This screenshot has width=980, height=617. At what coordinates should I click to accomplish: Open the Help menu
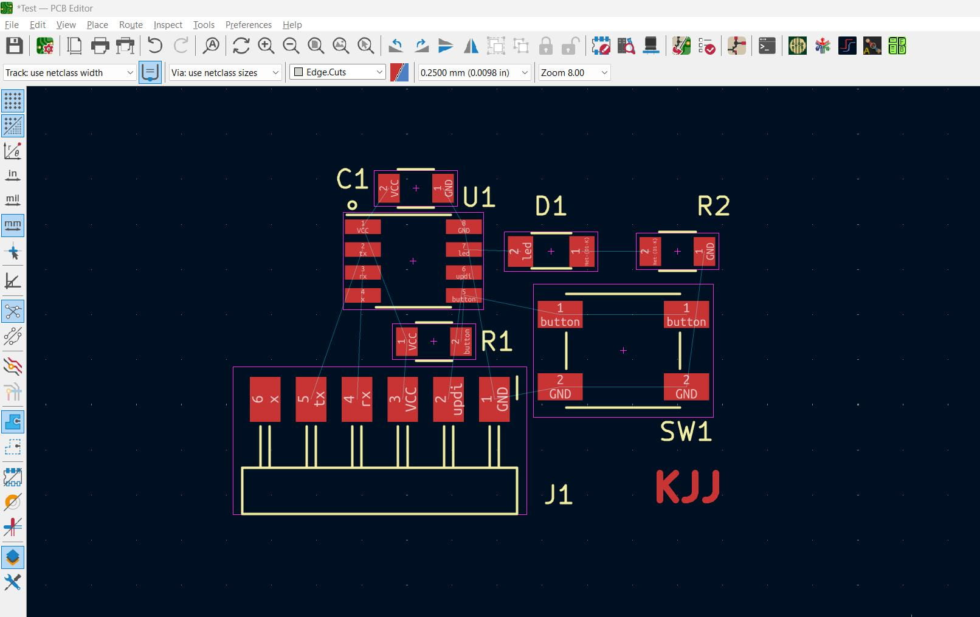coord(292,24)
